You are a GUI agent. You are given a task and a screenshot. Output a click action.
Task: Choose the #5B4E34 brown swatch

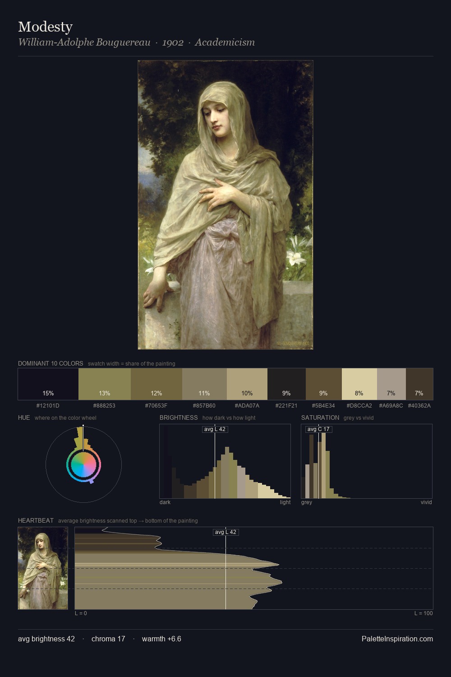324,384
